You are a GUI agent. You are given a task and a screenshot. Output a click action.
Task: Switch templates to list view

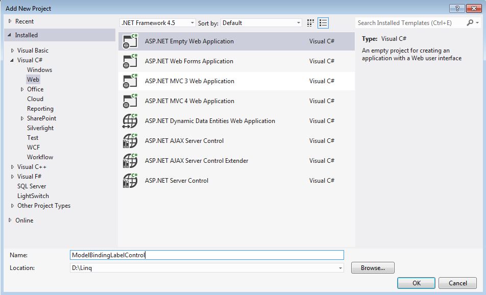click(323, 22)
